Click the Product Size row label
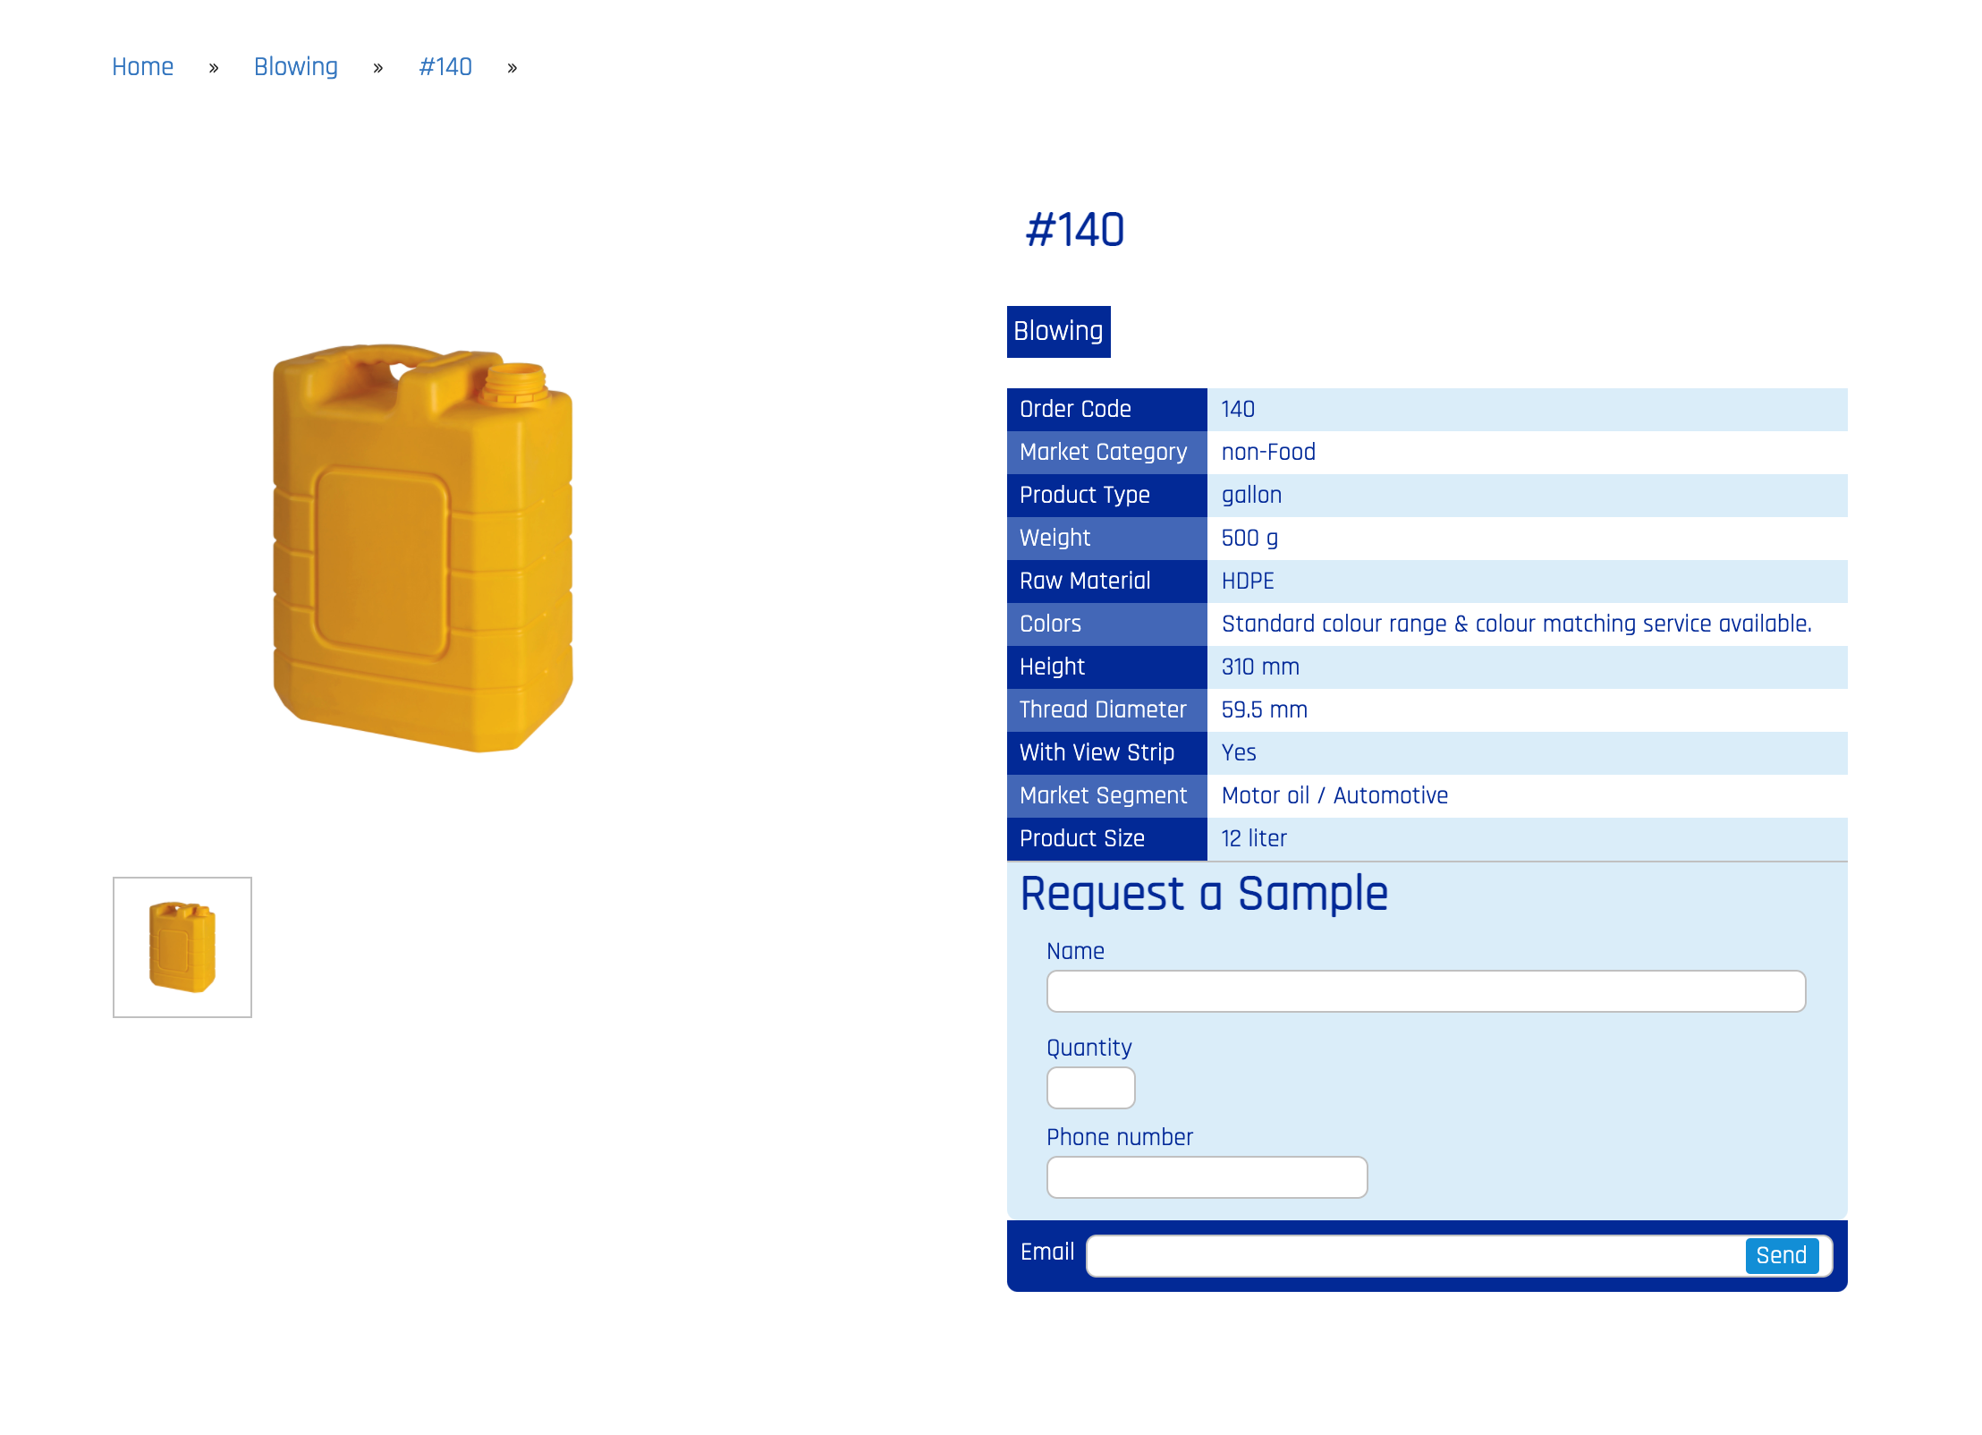The height and width of the screenshot is (1435, 1982). (1081, 838)
